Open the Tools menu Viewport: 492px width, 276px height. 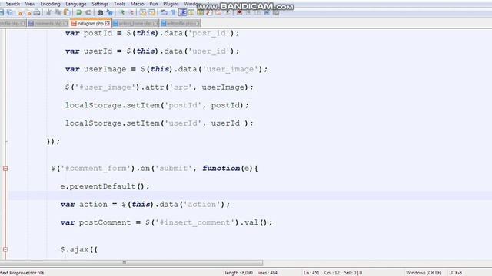119,4
